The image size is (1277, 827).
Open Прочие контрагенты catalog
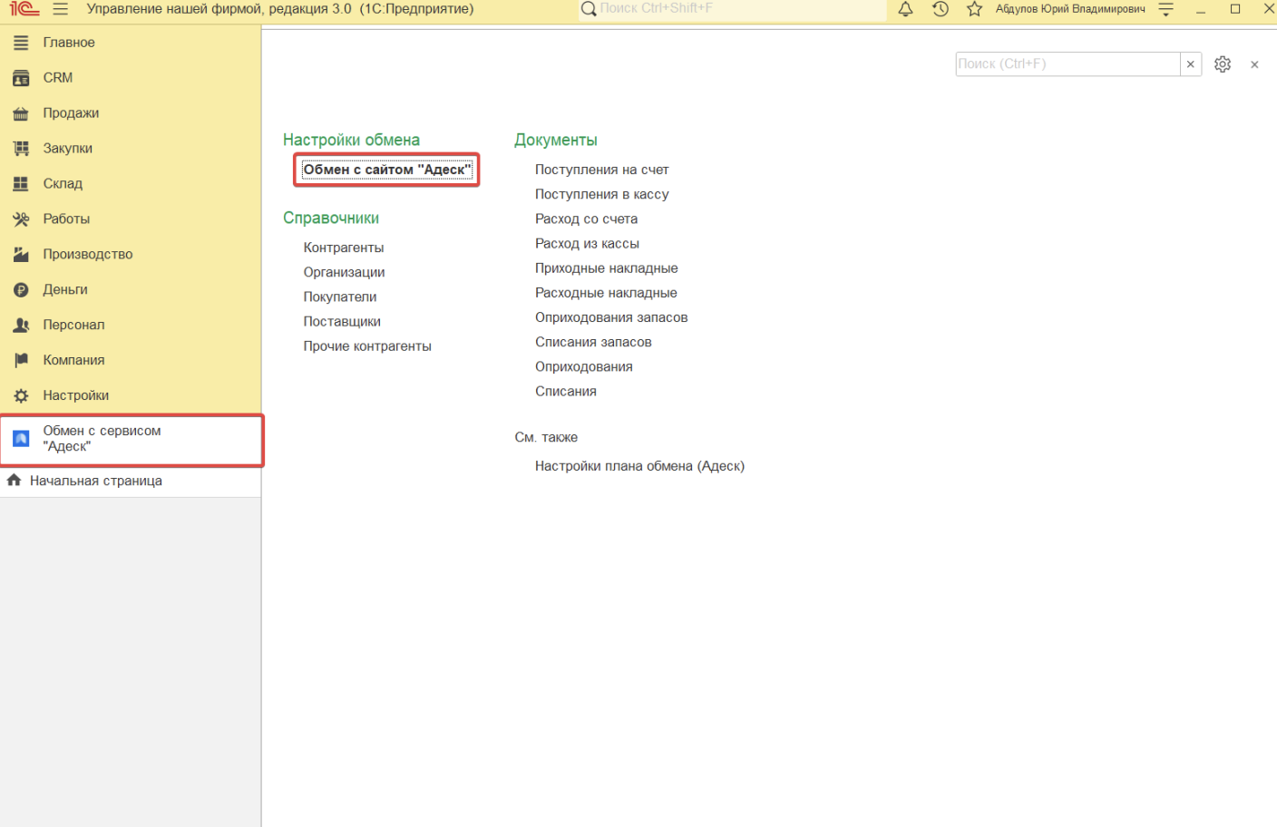coord(367,346)
